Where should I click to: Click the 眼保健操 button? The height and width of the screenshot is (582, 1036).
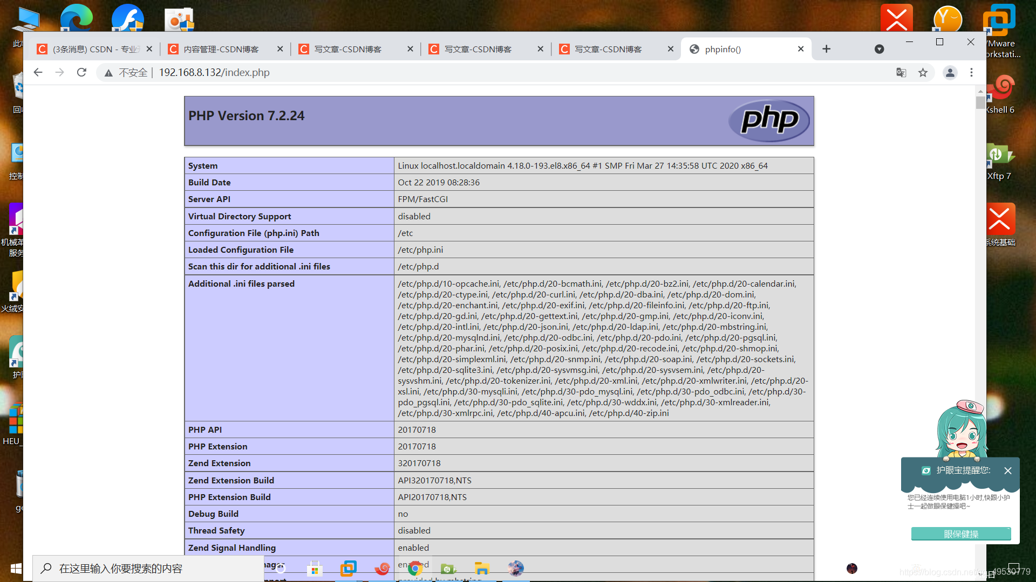tap(961, 534)
